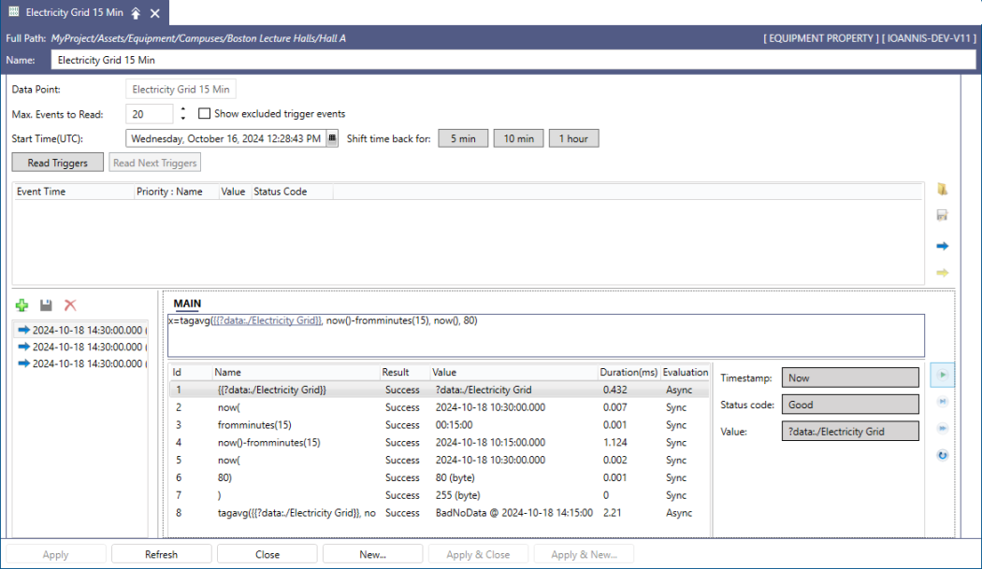Screen dimensions: 982x569
Task: Enable Show excluded trigger events
Action: click(x=204, y=113)
